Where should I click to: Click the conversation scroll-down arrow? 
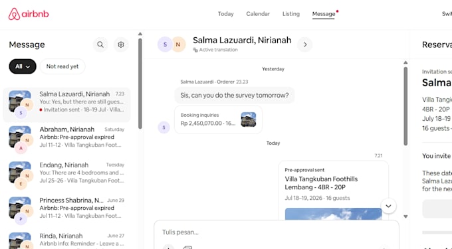point(405,216)
